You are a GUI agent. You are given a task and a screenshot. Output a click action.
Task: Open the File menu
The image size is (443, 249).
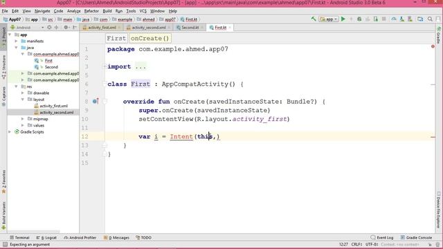(x=5, y=11)
